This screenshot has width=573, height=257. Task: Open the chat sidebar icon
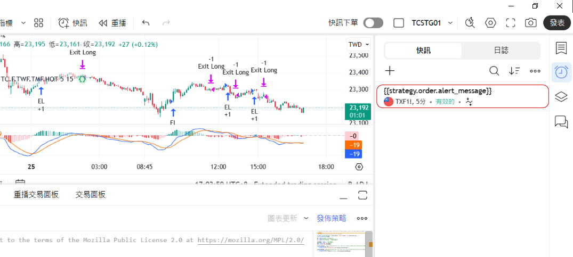coord(561,122)
